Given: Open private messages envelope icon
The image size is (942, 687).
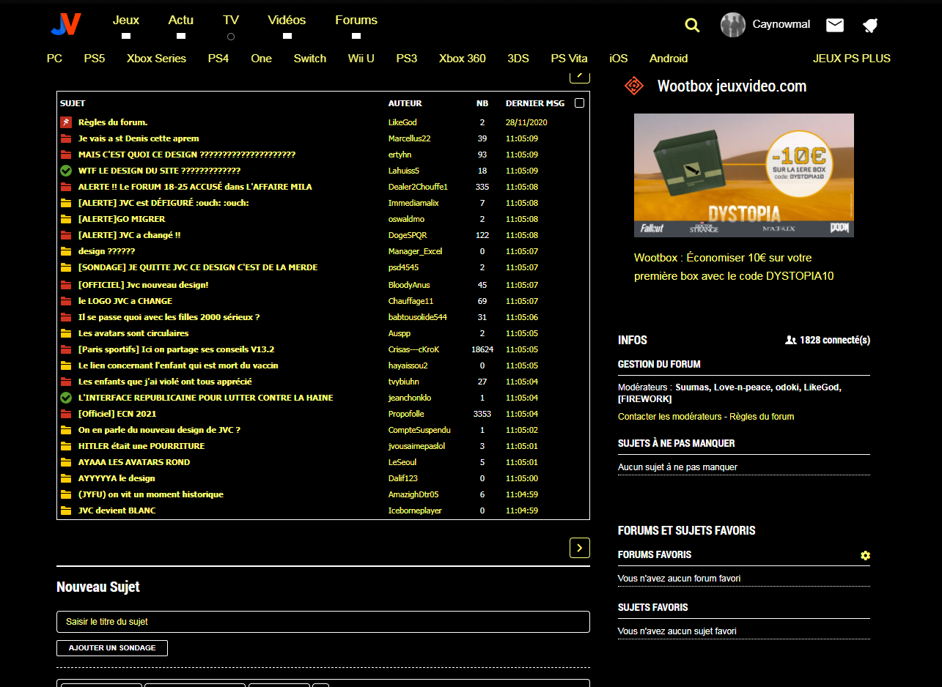Looking at the screenshot, I should click(835, 25).
